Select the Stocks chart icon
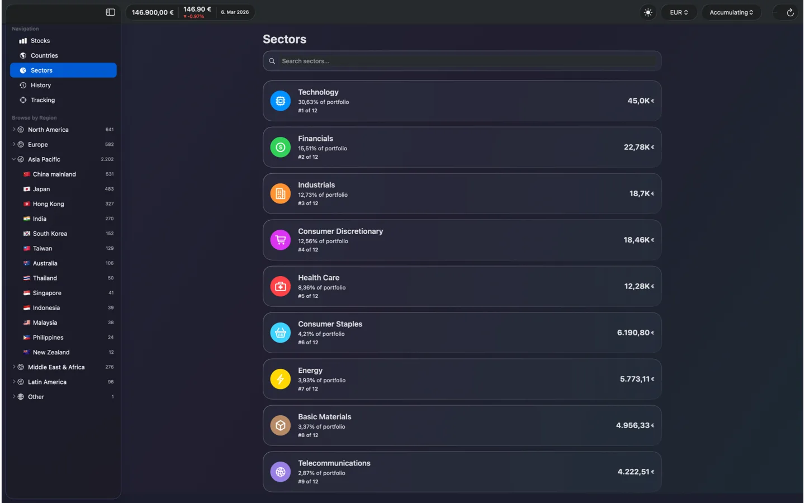 click(22, 40)
